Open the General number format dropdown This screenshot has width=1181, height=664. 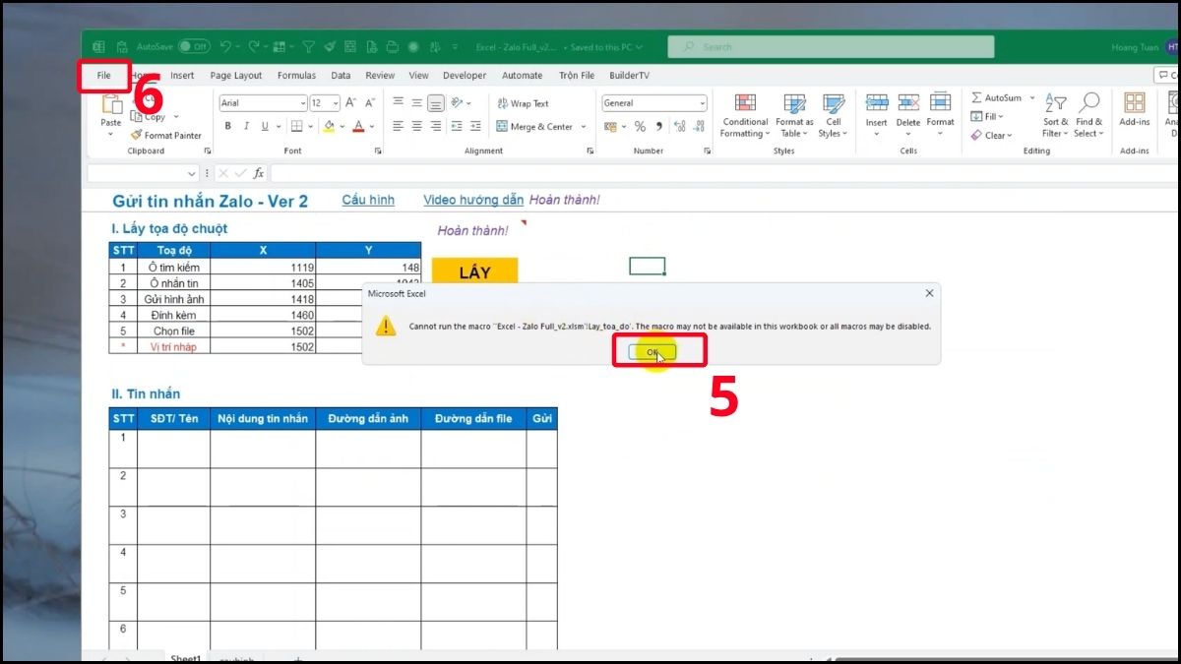(x=703, y=103)
